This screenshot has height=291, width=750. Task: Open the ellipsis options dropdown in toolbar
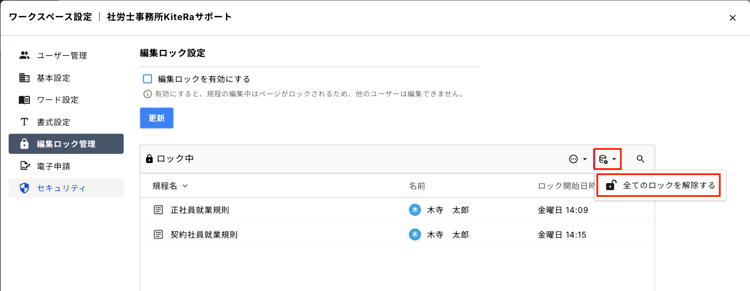coord(577,159)
